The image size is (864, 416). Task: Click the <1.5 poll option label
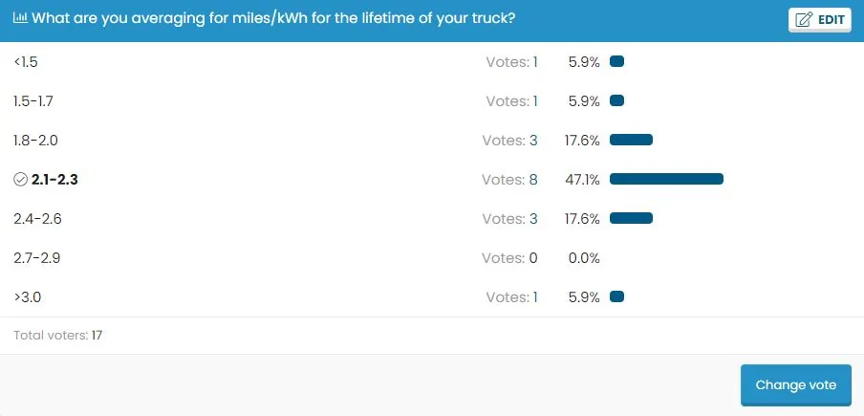click(x=26, y=61)
